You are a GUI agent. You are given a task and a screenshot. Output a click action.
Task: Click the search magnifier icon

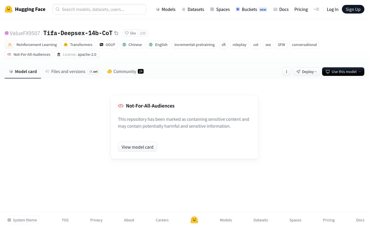coord(58,9)
